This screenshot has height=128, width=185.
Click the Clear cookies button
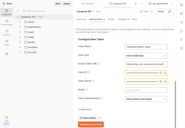click(x=88, y=118)
